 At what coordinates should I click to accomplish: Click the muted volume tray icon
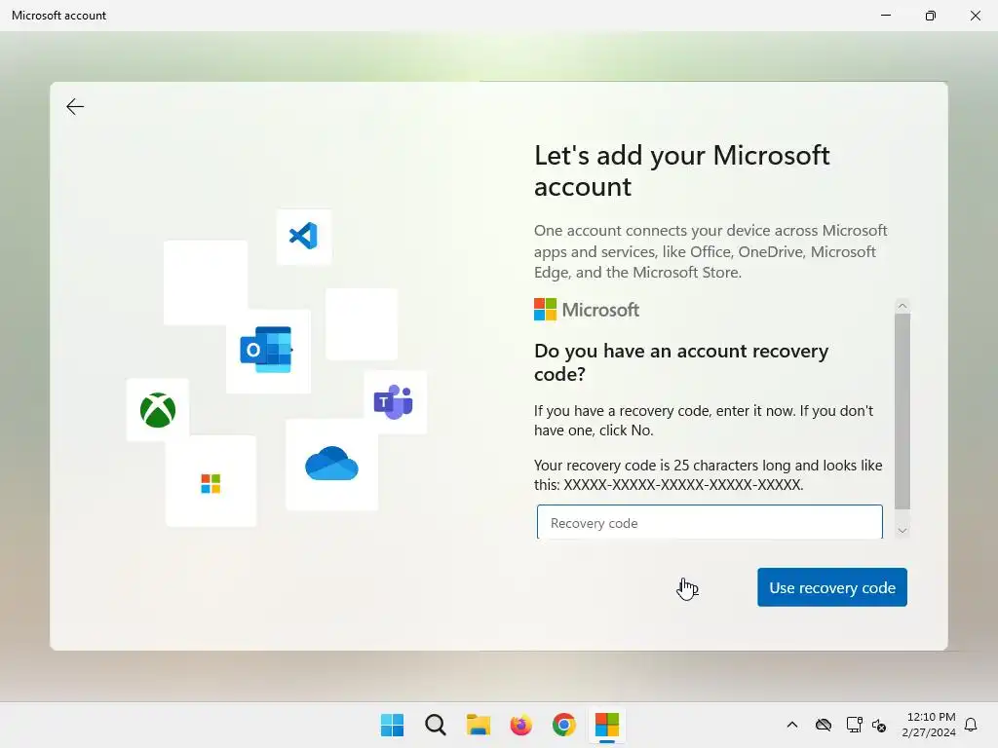[x=879, y=725]
